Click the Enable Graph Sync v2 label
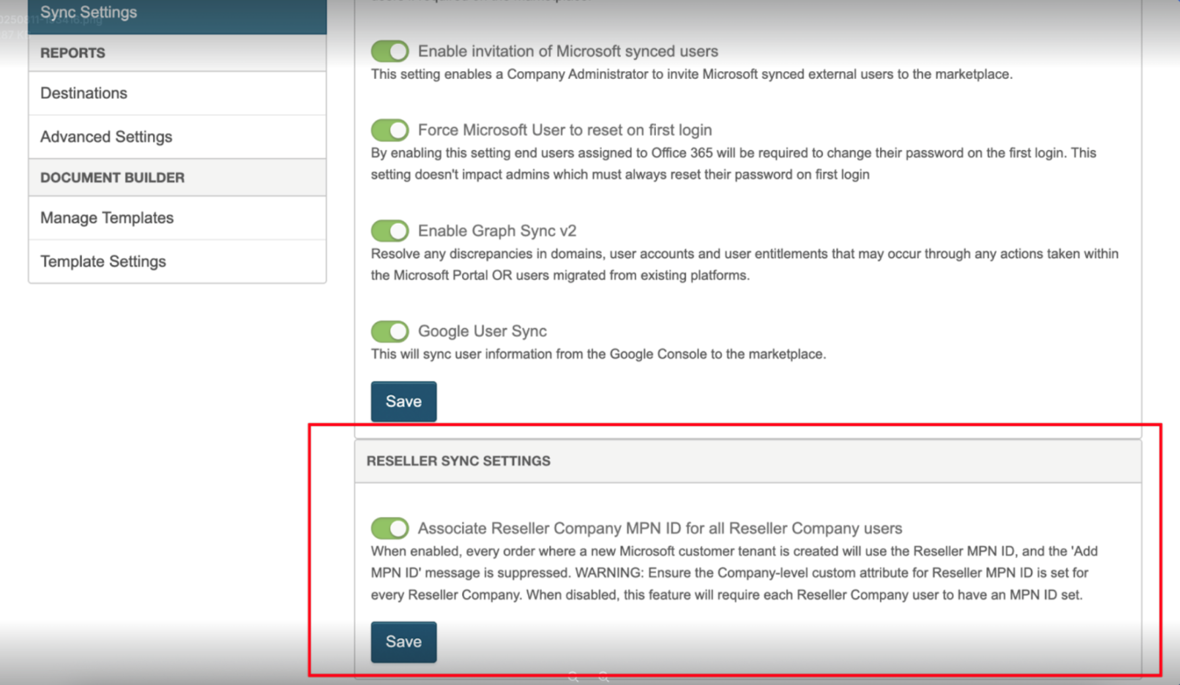 coord(497,231)
